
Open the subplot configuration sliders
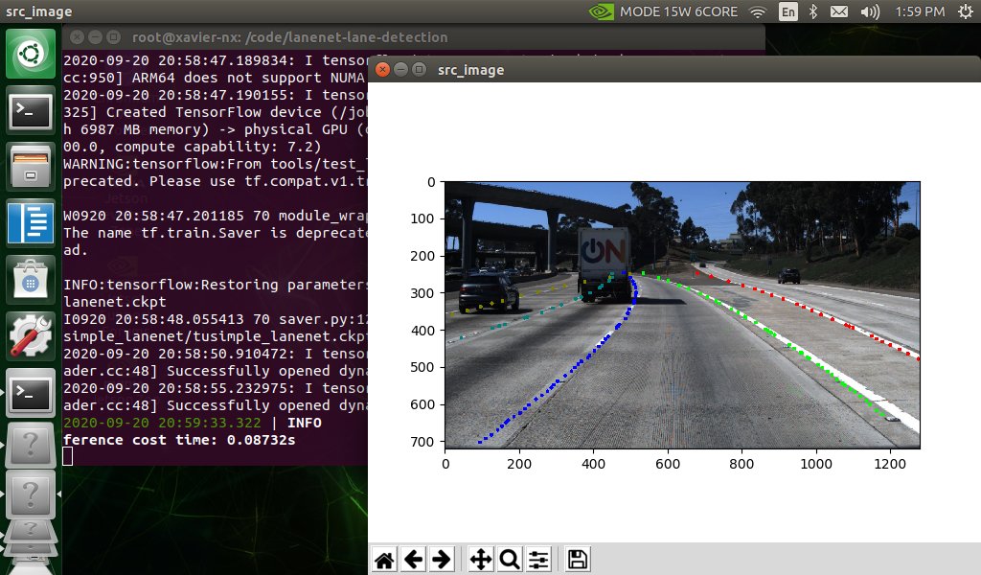tap(537, 559)
